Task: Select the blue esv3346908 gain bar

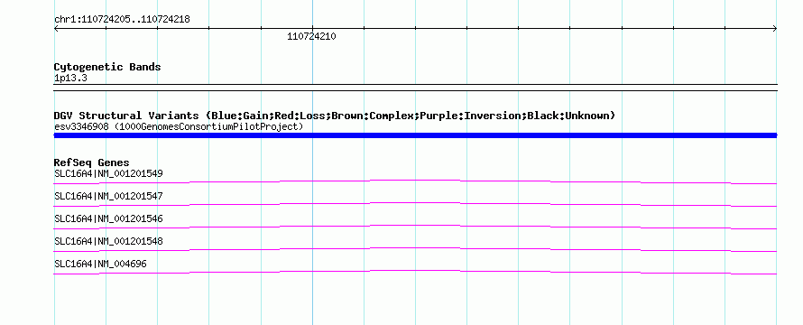Action: [x=415, y=135]
